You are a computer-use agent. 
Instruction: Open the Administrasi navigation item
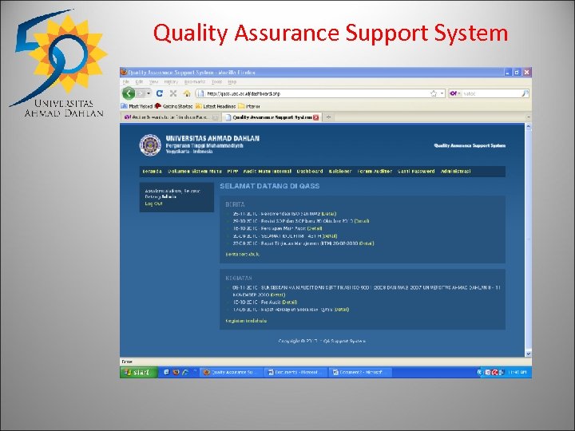coord(455,171)
